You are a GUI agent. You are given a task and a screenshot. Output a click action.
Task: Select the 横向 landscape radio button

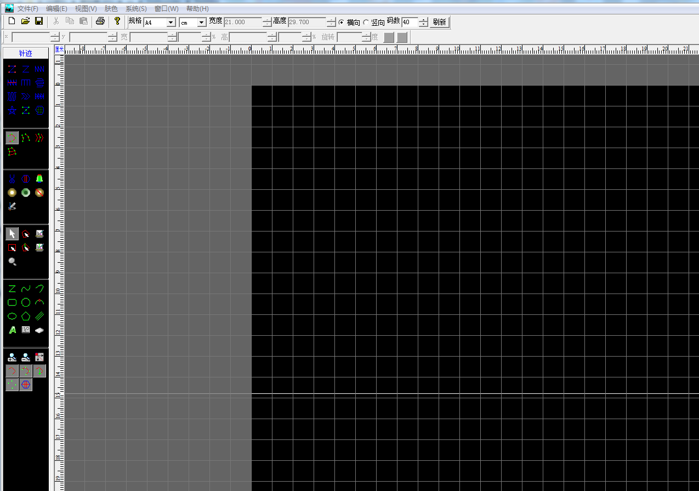[x=342, y=22]
